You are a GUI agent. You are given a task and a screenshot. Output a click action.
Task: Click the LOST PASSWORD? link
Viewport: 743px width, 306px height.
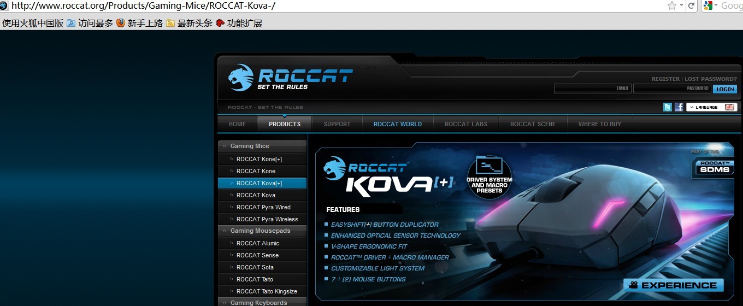pos(711,79)
